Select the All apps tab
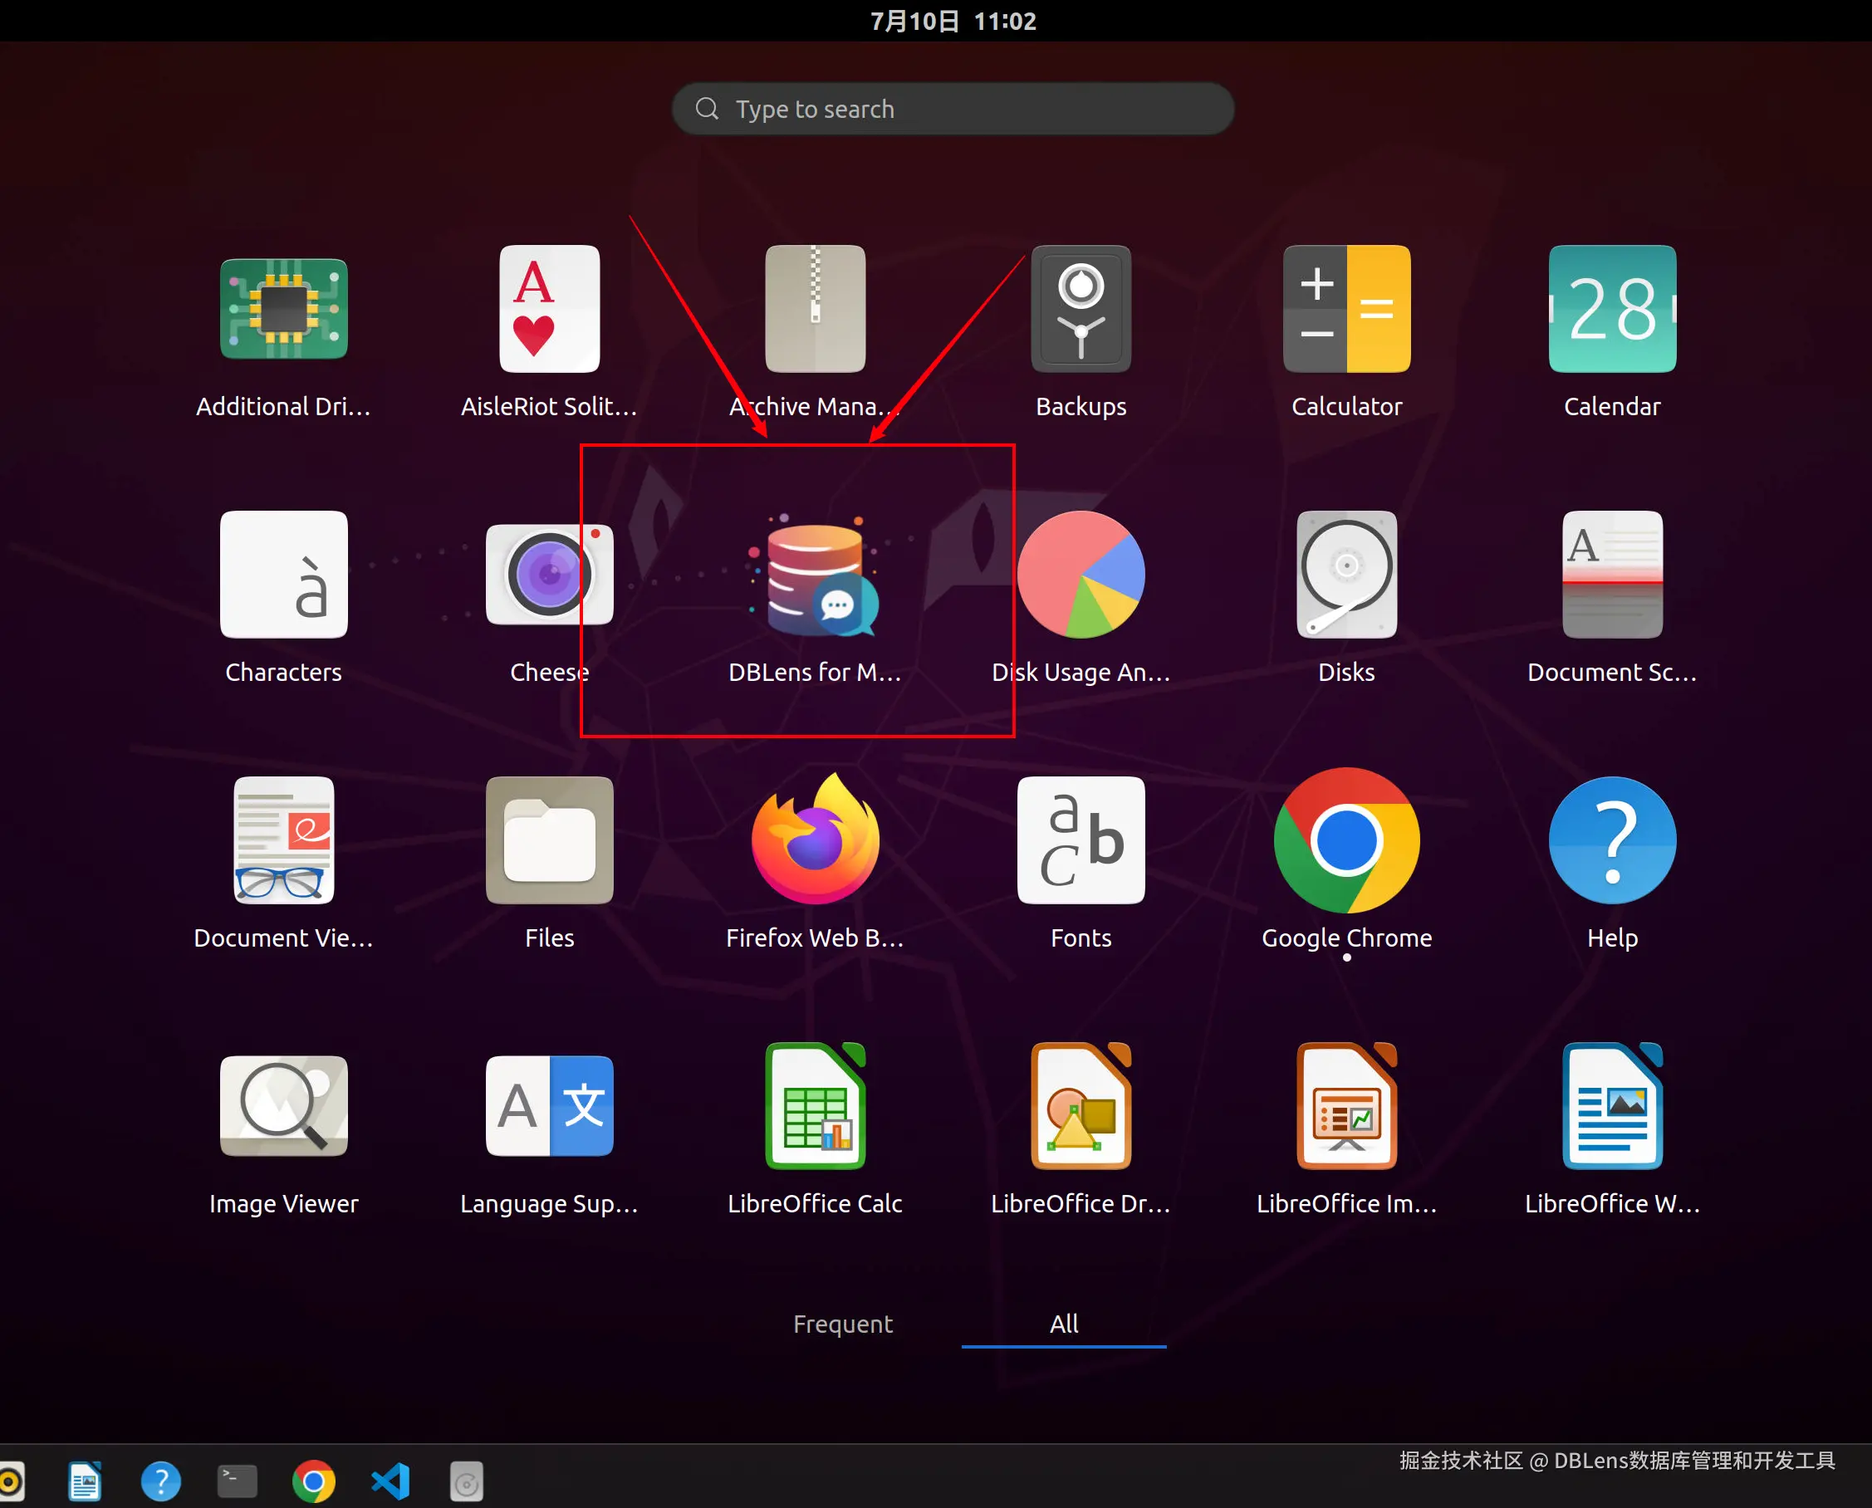Image resolution: width=1872 pixels, height=1508 pixels. point(1063,1324)
